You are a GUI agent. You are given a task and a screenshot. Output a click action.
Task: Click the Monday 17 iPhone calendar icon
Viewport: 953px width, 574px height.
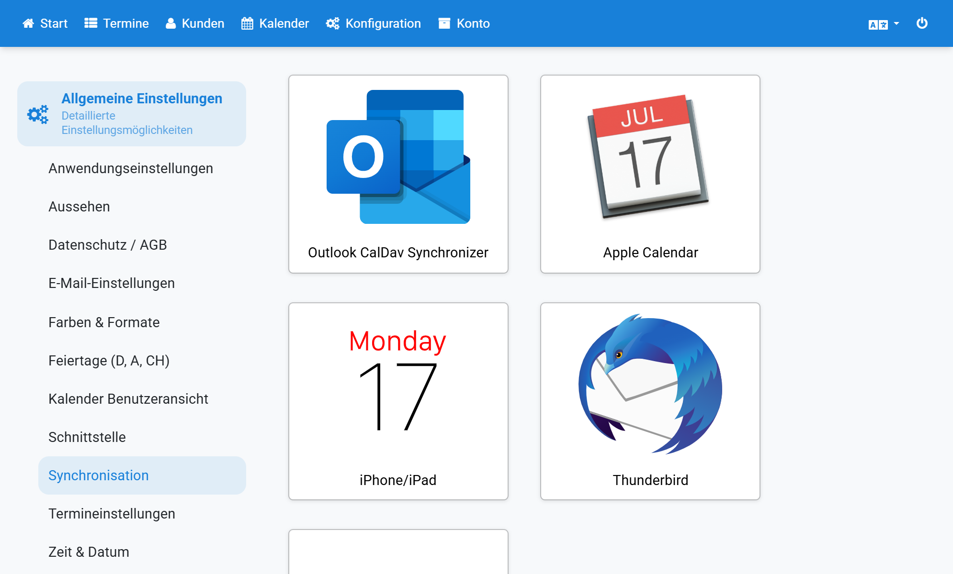click(398, 380)
